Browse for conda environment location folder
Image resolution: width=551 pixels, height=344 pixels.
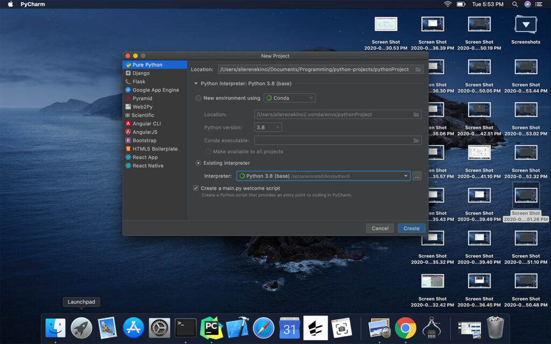[416, 114]
